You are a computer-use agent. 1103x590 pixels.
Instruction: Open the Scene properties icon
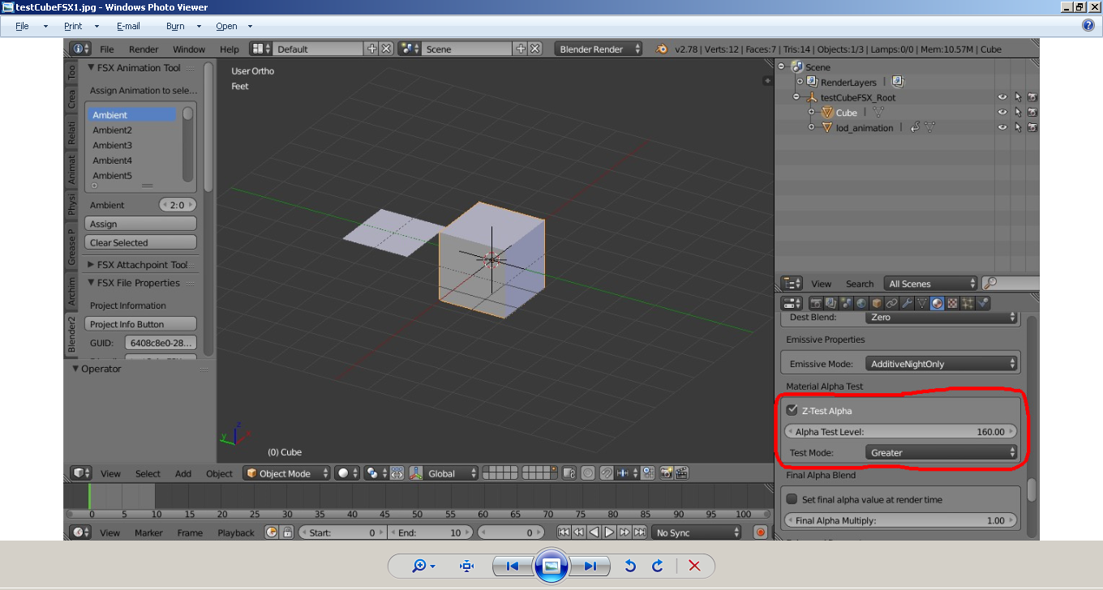click(847, 303)
